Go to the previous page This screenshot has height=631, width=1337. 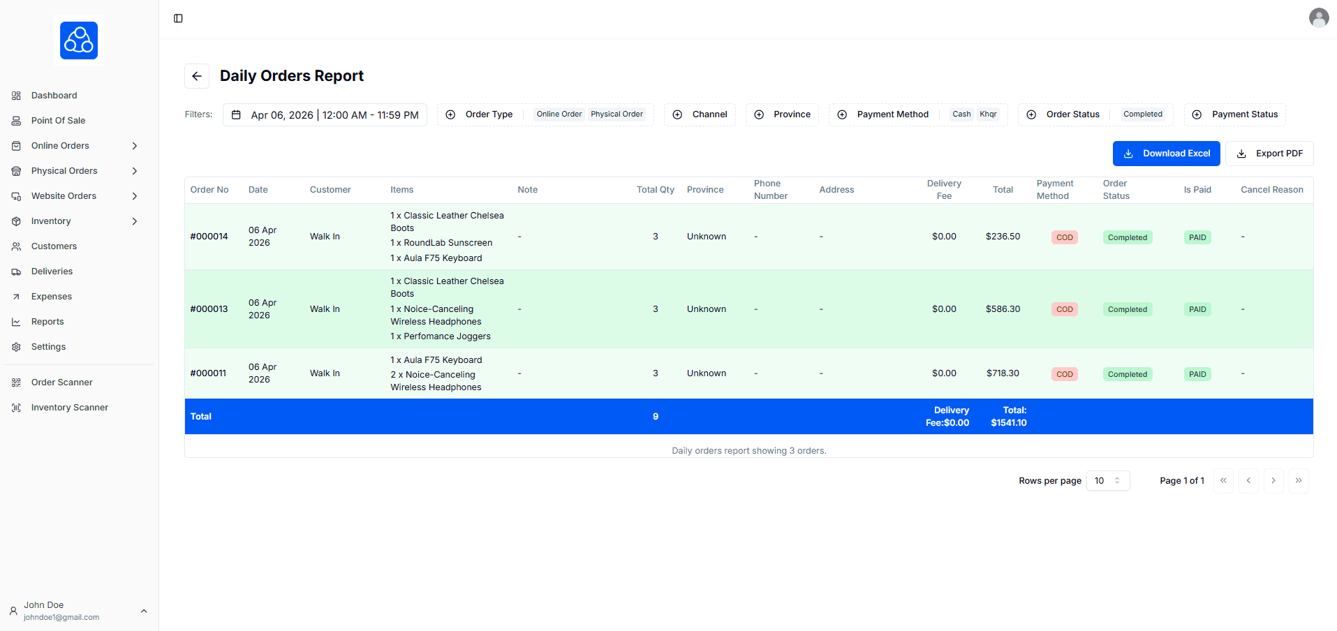pyautogui.click(x=1248, y=481)
